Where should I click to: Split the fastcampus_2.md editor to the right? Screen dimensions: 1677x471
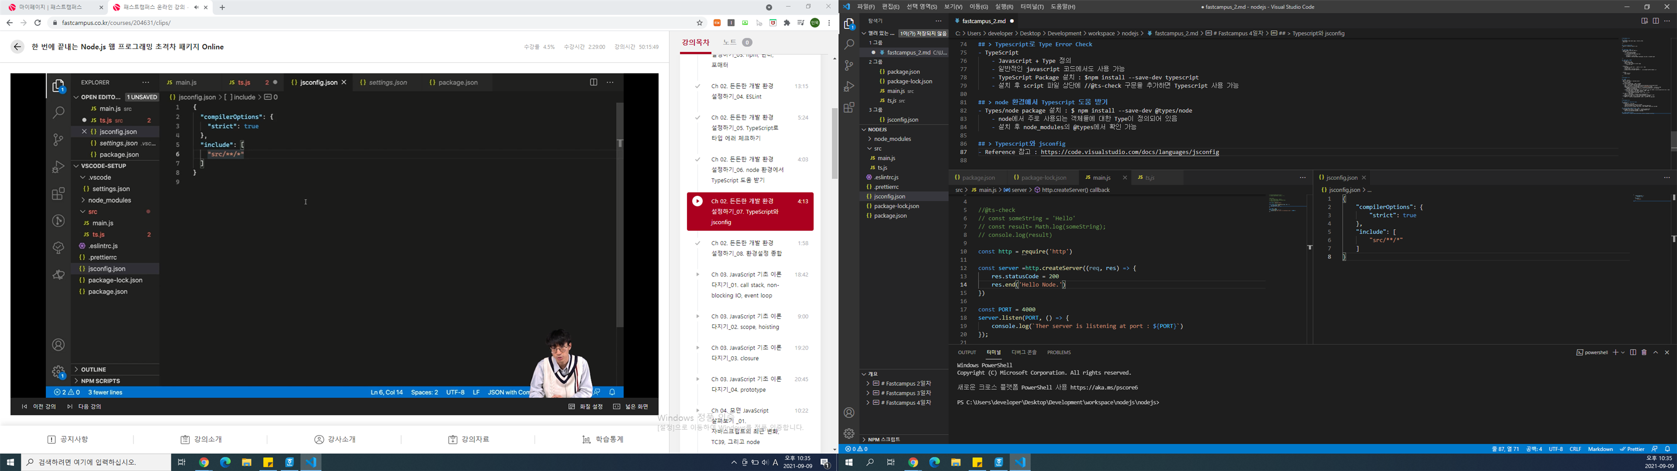(x=1656, y=21)
